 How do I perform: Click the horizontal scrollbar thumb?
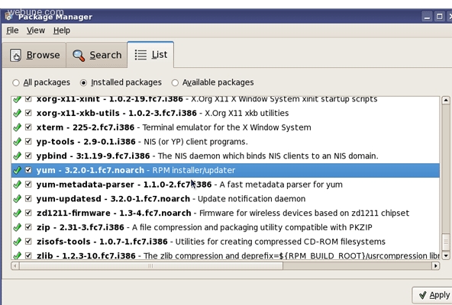(x=151, y=265)
